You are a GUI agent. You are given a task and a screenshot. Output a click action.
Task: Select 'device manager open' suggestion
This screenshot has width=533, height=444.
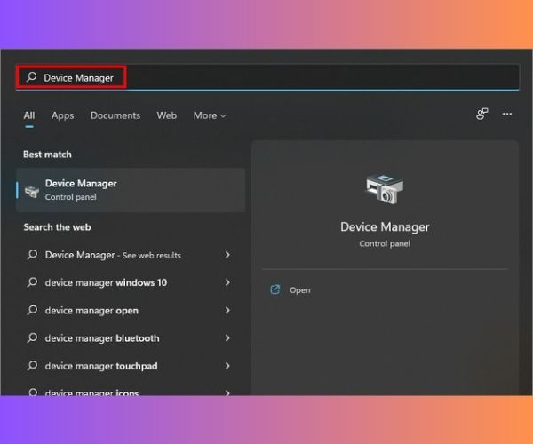(131, 311)
